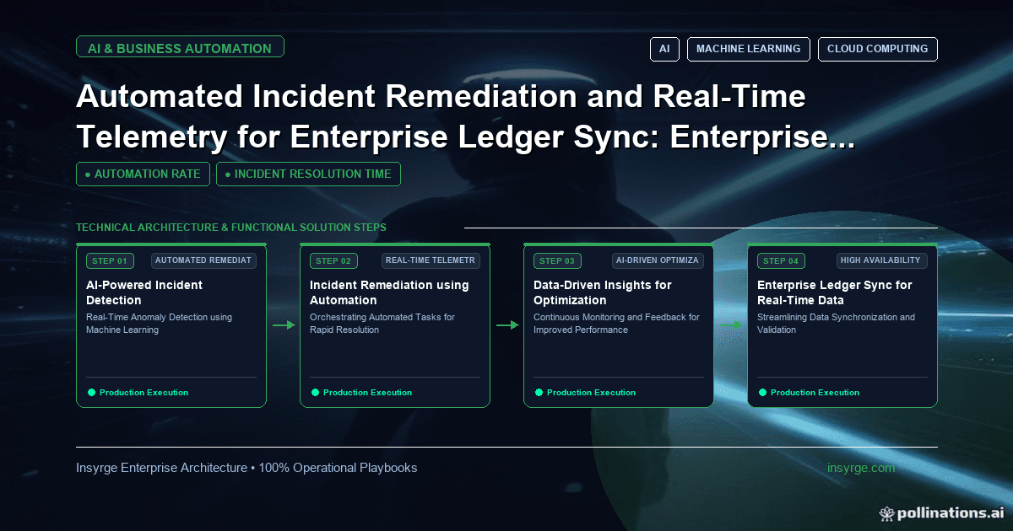1013x531 pixels.
Task: Click 'Production Execution' in the step 02 card
Action: click(x=367, y=393)
